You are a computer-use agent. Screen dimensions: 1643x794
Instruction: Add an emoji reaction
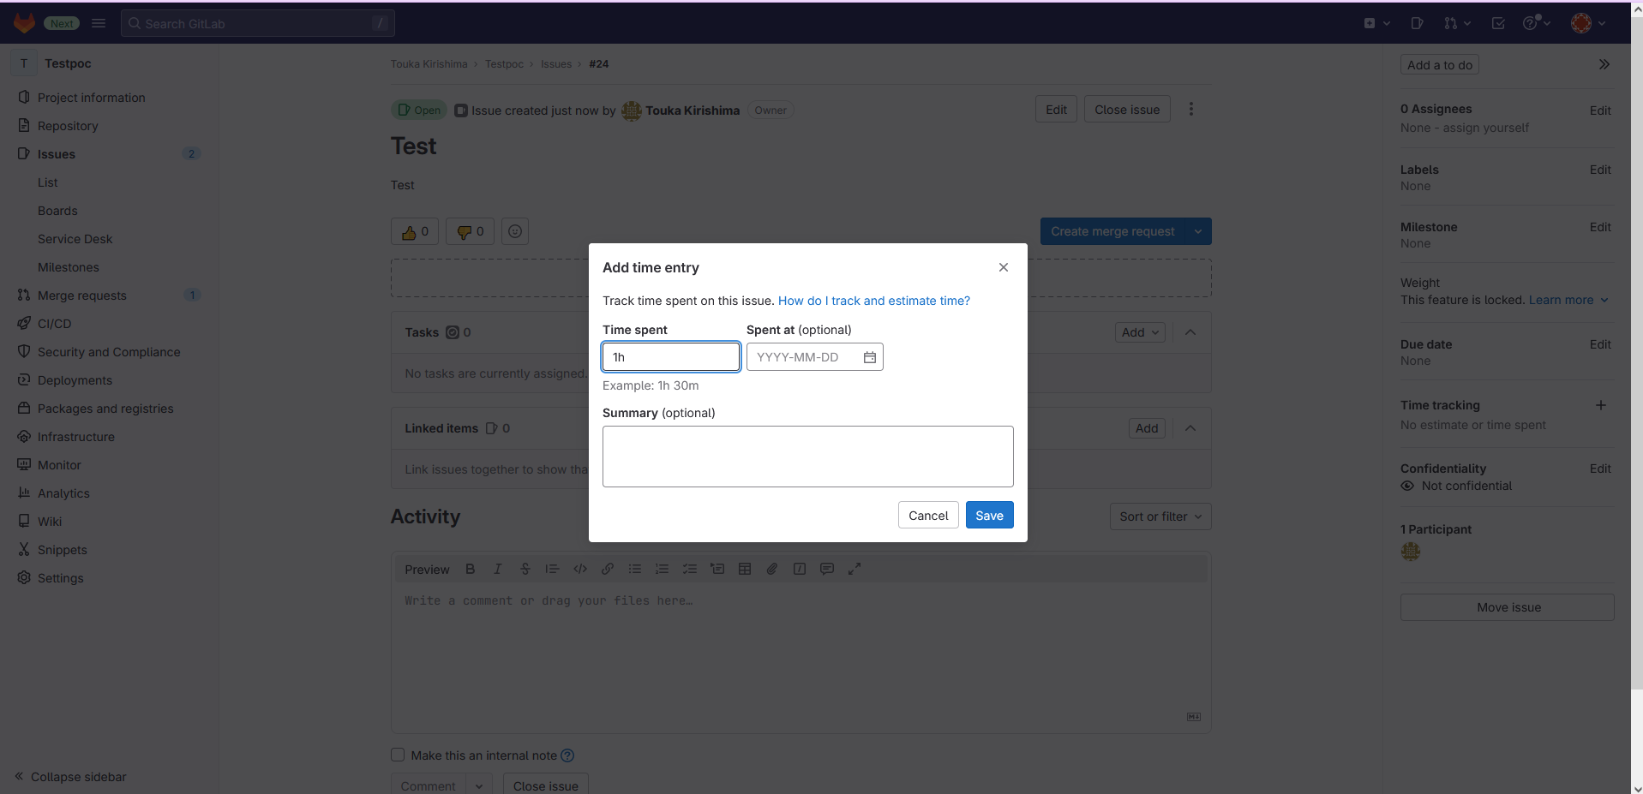tap(515, 231)
